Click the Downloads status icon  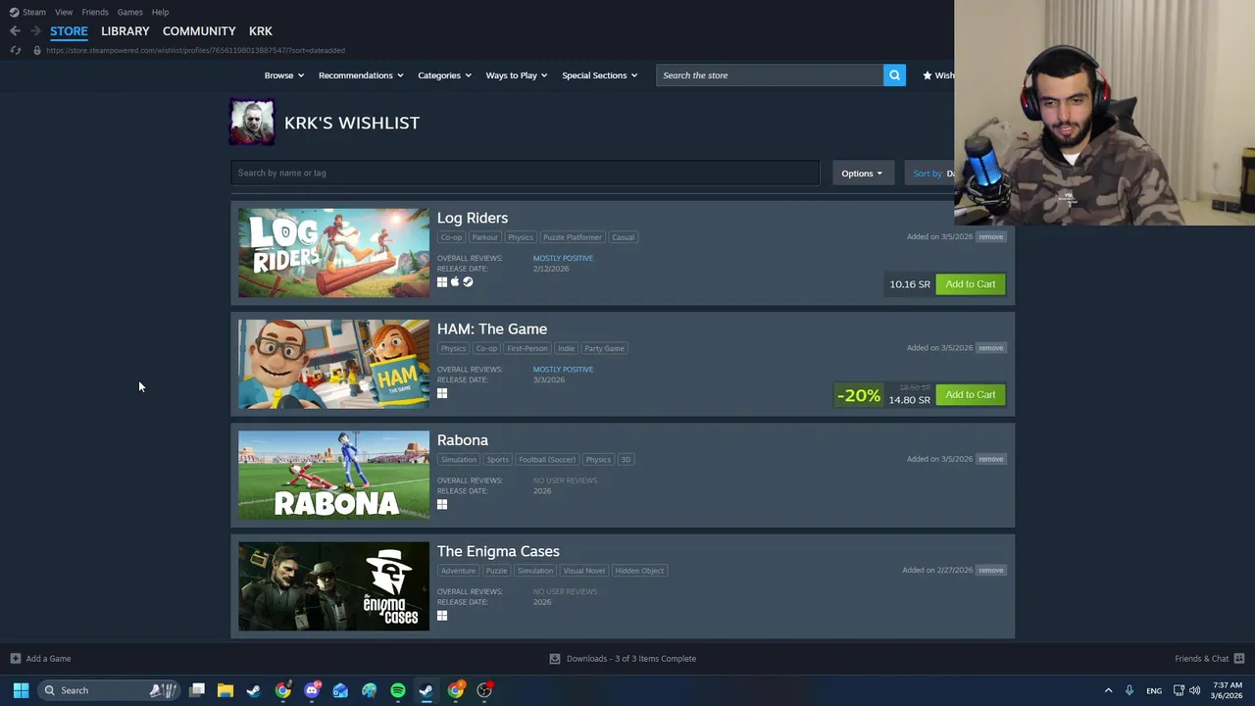coord(555,659)
